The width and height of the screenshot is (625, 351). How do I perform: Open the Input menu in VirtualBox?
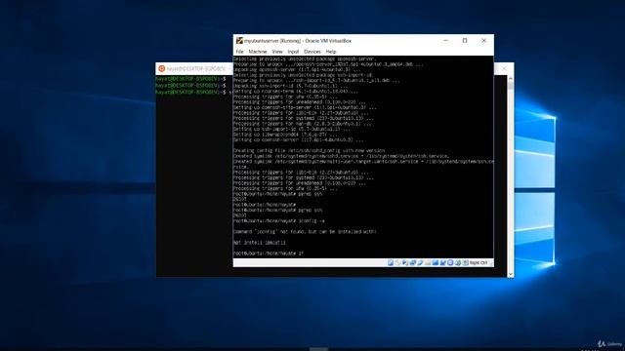click(x=293, y=52)
